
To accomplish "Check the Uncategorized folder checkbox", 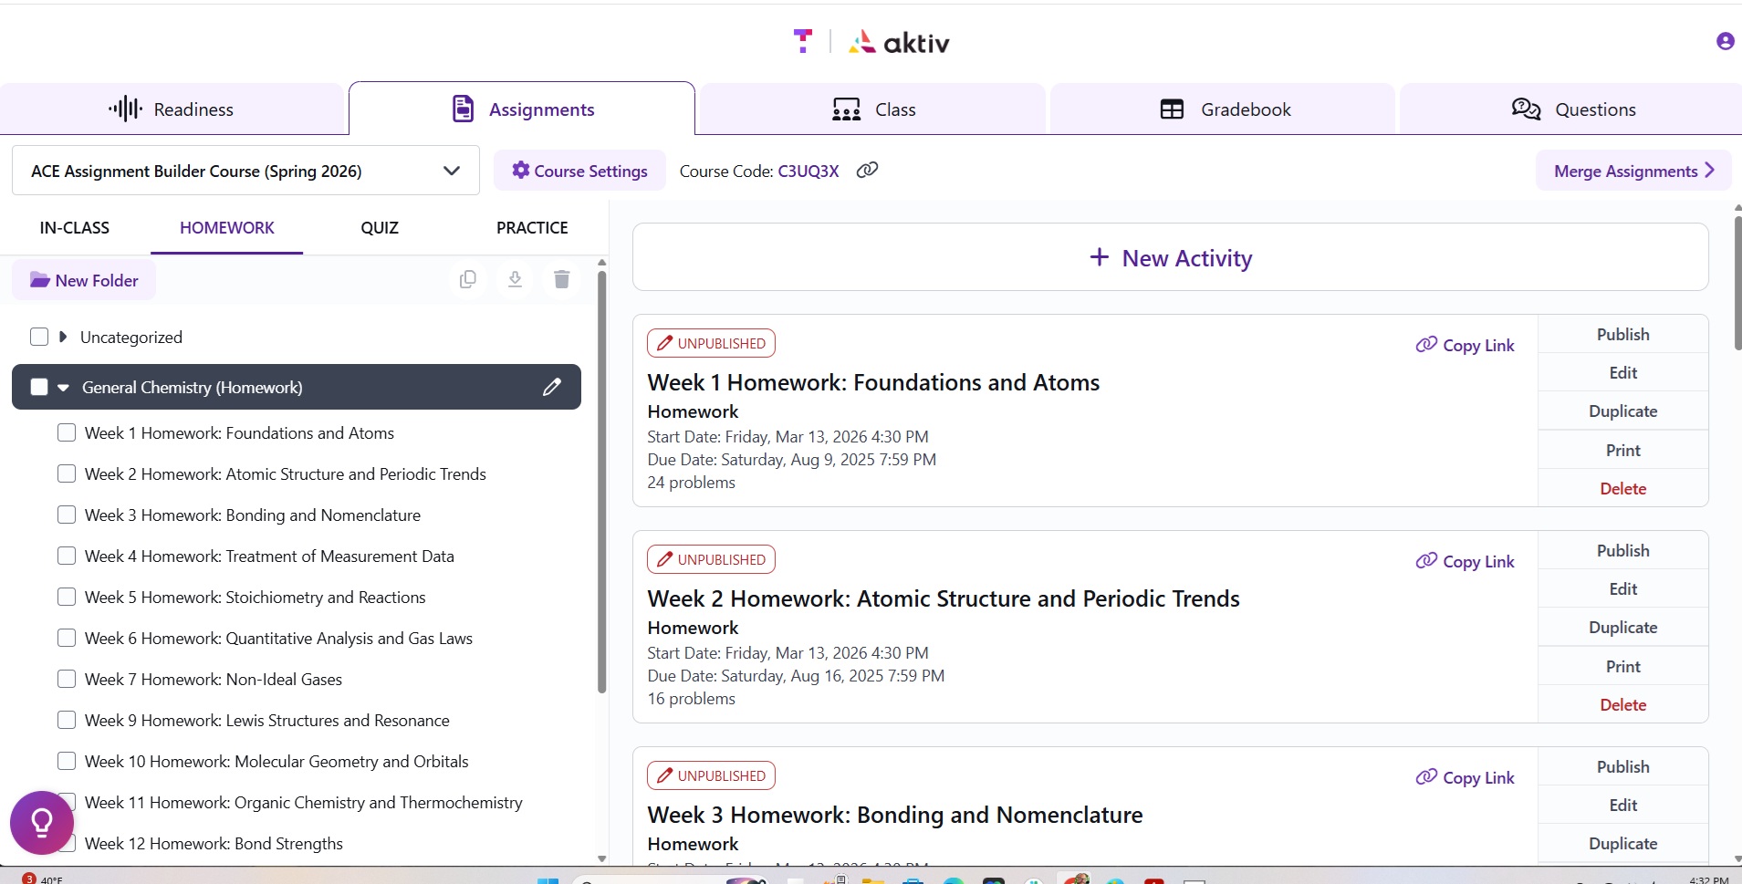I will tap(39, 337).
